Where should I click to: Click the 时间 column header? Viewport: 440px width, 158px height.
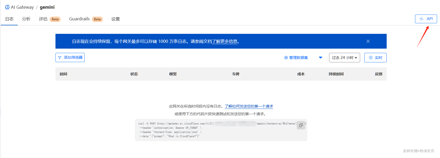(x=63, y=74)
